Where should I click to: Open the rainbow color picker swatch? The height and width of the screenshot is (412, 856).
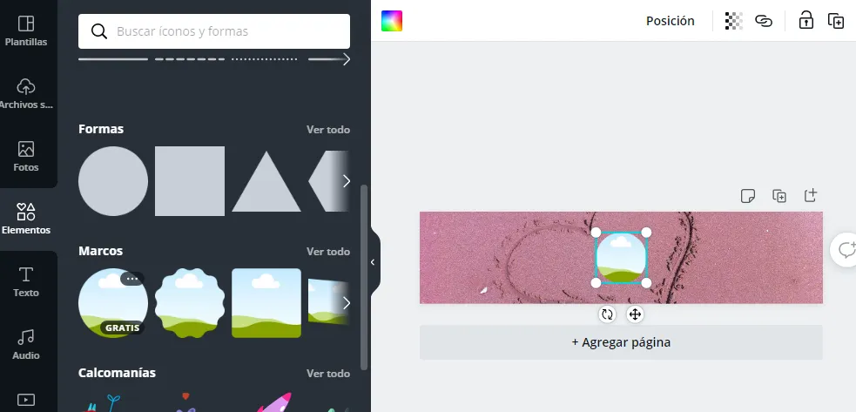[391, 21]
